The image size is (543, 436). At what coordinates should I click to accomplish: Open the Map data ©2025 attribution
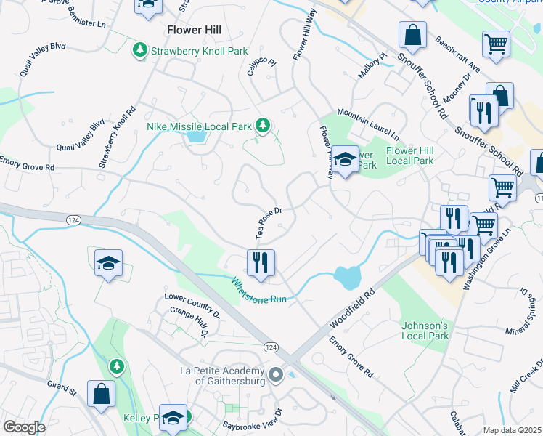512,430
